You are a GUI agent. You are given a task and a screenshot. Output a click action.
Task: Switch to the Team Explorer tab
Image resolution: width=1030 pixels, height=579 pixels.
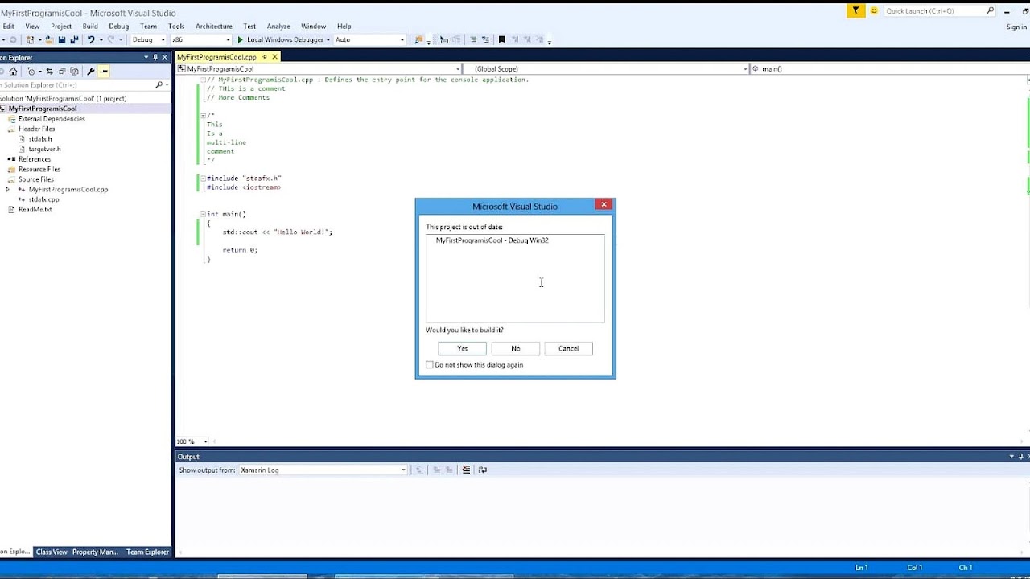pyautogui.click(x=148, y=552)
